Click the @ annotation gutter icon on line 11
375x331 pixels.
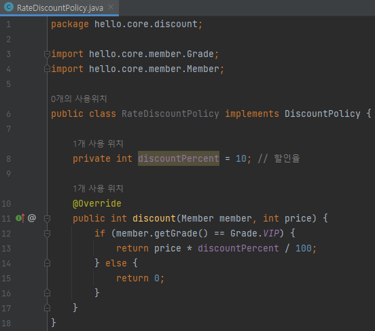click(x=32, y=218)
